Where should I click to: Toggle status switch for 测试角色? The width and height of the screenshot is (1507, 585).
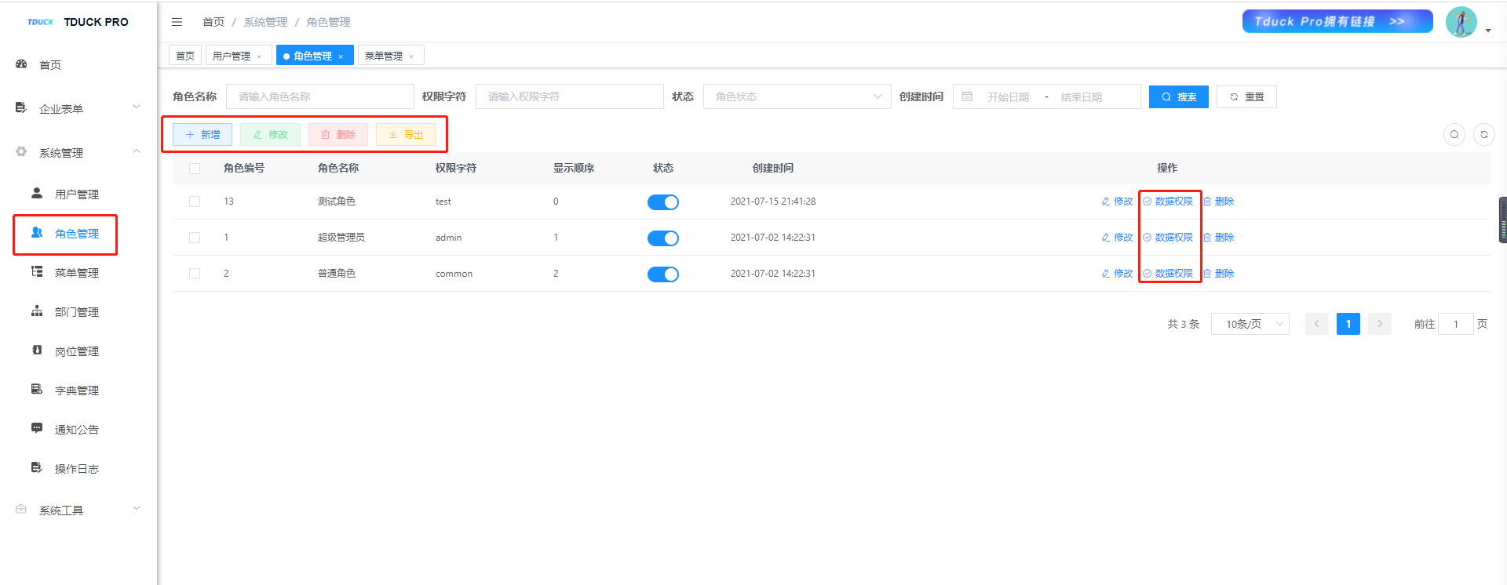pos(662,202)
